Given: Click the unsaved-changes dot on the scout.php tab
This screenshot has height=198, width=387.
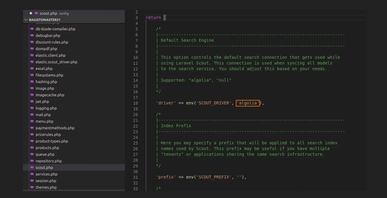Looking at the screenshot, I should click(31, 13).
